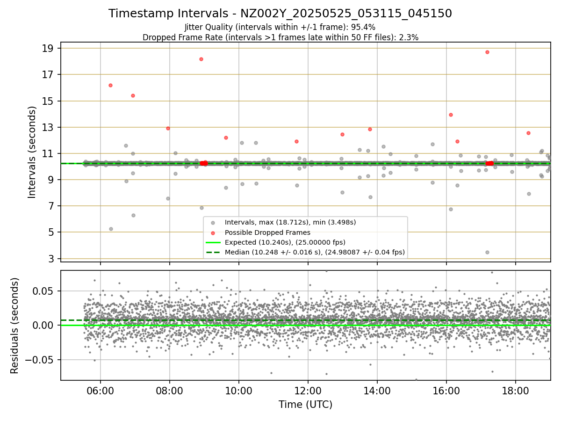
Task: Click the '16:00' time tick label
Action: pos(446,391)
